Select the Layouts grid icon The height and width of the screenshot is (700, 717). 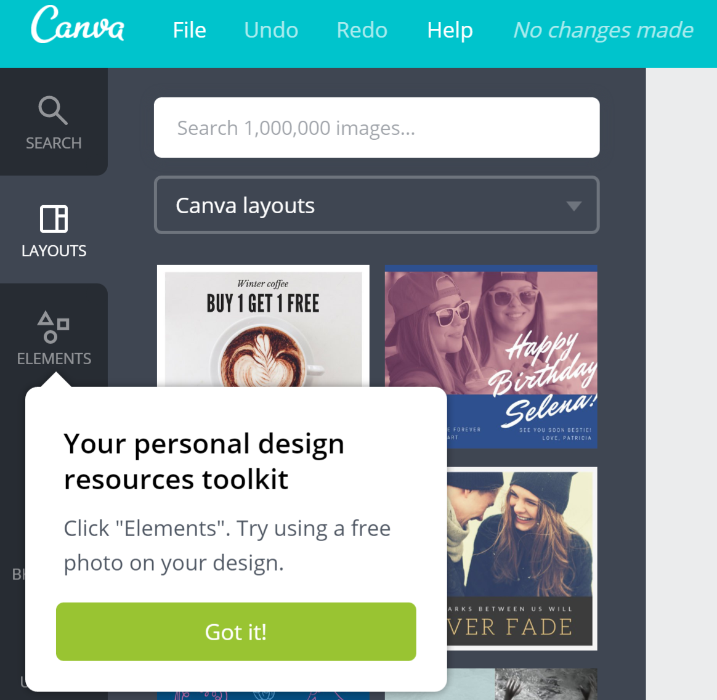(54, 219)
